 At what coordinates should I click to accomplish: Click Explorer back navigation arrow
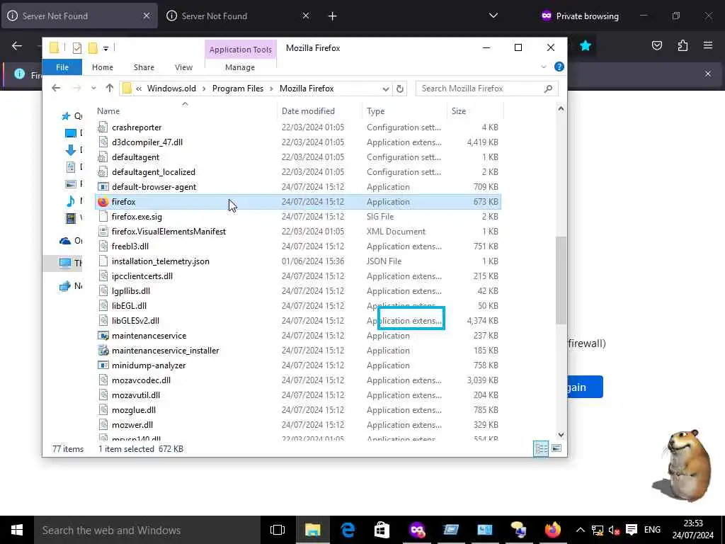[56, 88]
